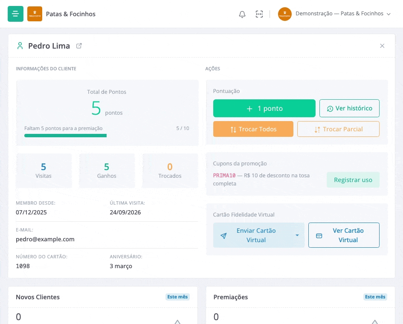The height and width of the screenshot is (324, 403).
Task: Click the account avatar in the header
Action: point(285,14)
